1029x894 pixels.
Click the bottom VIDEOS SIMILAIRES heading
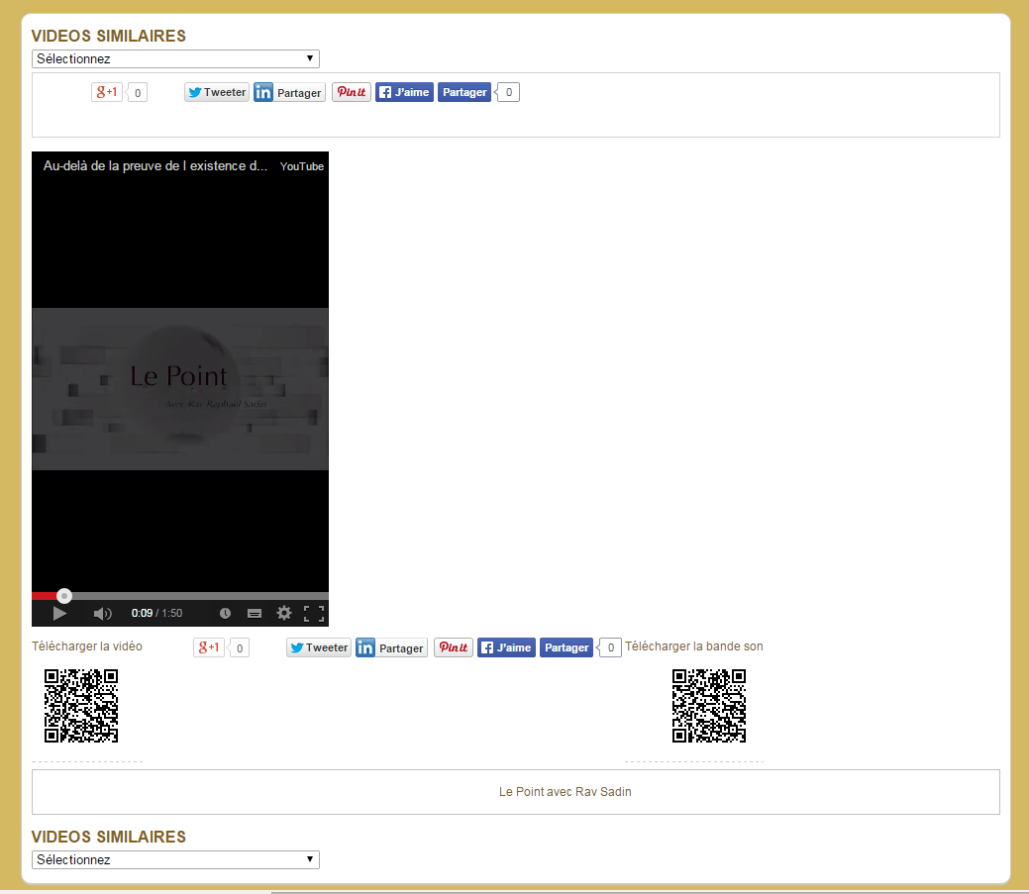point(109,837)
